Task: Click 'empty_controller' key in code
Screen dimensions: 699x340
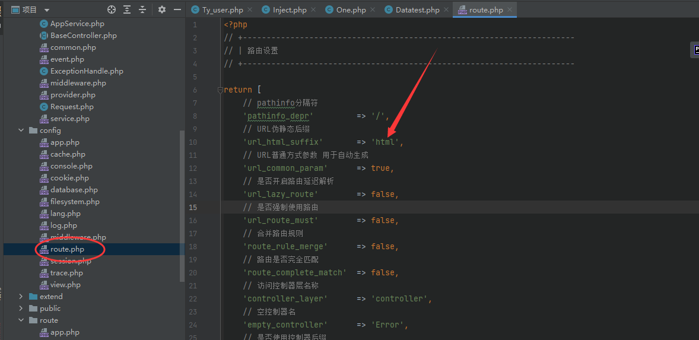Action: click(x=285, y=325)
